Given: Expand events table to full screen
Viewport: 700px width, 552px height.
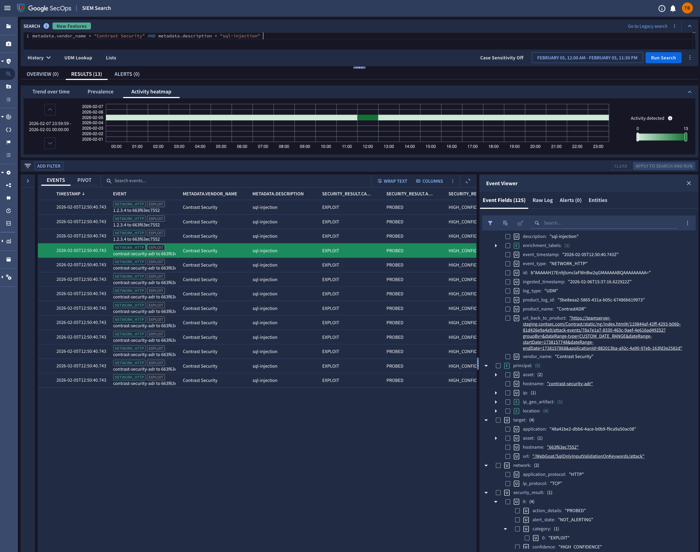Looking at the screenshot, I should [x=468, y=181].
